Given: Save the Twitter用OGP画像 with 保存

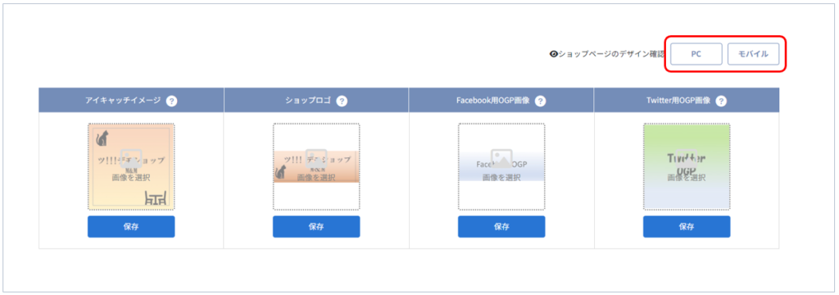Looking at the screenshot, I should click(687, 226).
